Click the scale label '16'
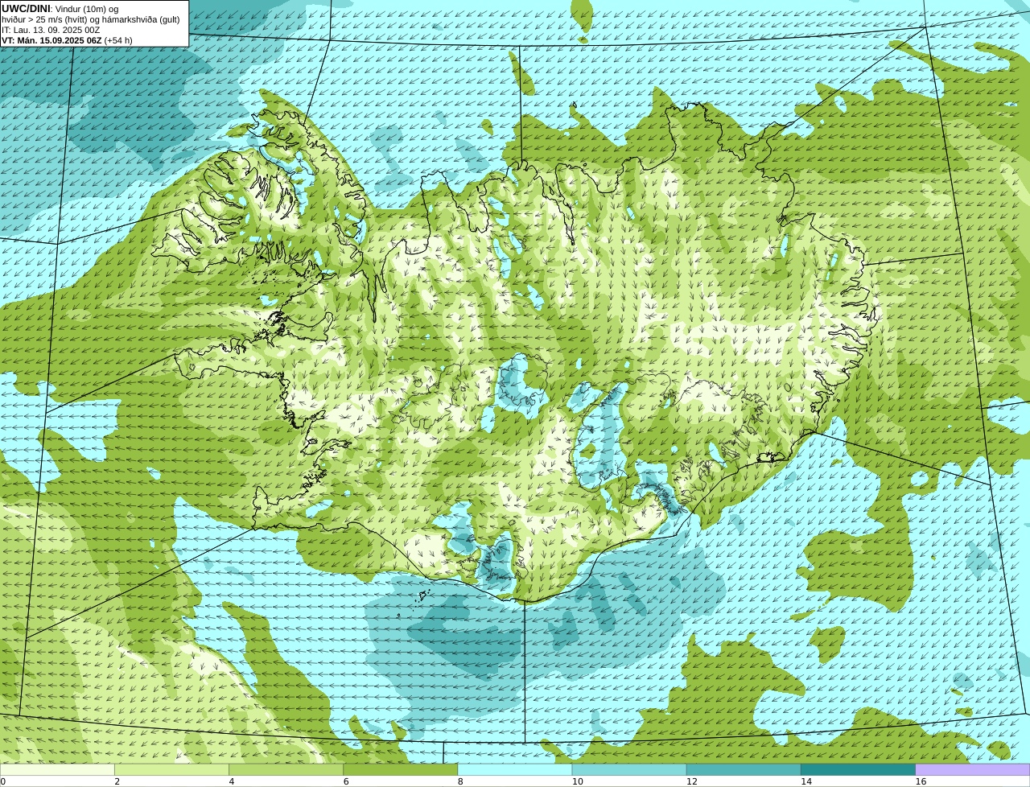Image resolution: width=1030 pixels, height=787 pixels. [921, 781]
